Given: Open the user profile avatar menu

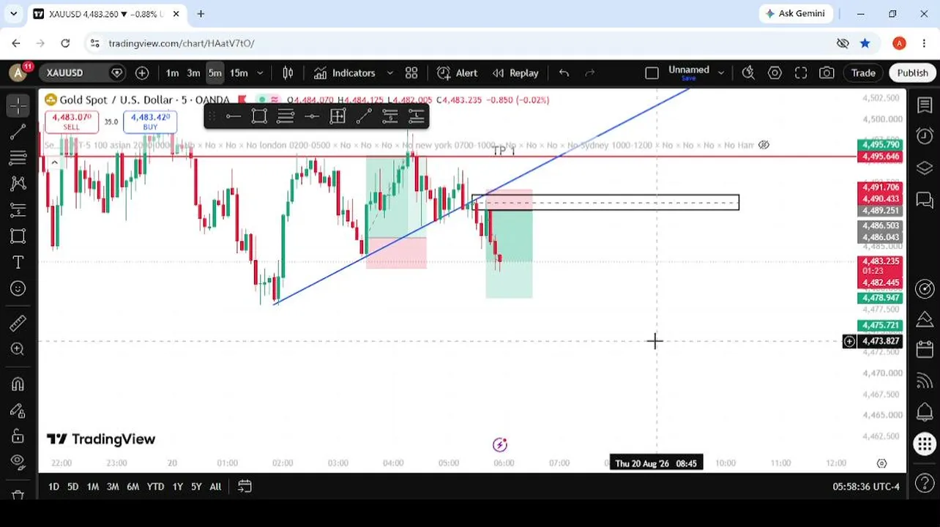Looking at the screenshot, I should [18, 72].
